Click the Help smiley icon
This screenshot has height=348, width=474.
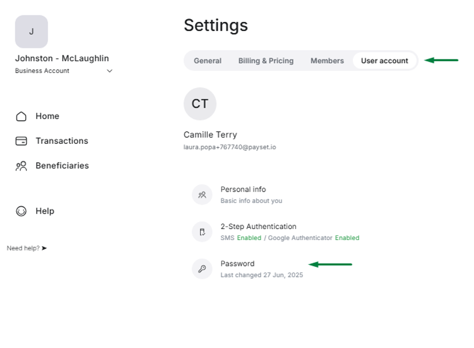coord(21,211)
